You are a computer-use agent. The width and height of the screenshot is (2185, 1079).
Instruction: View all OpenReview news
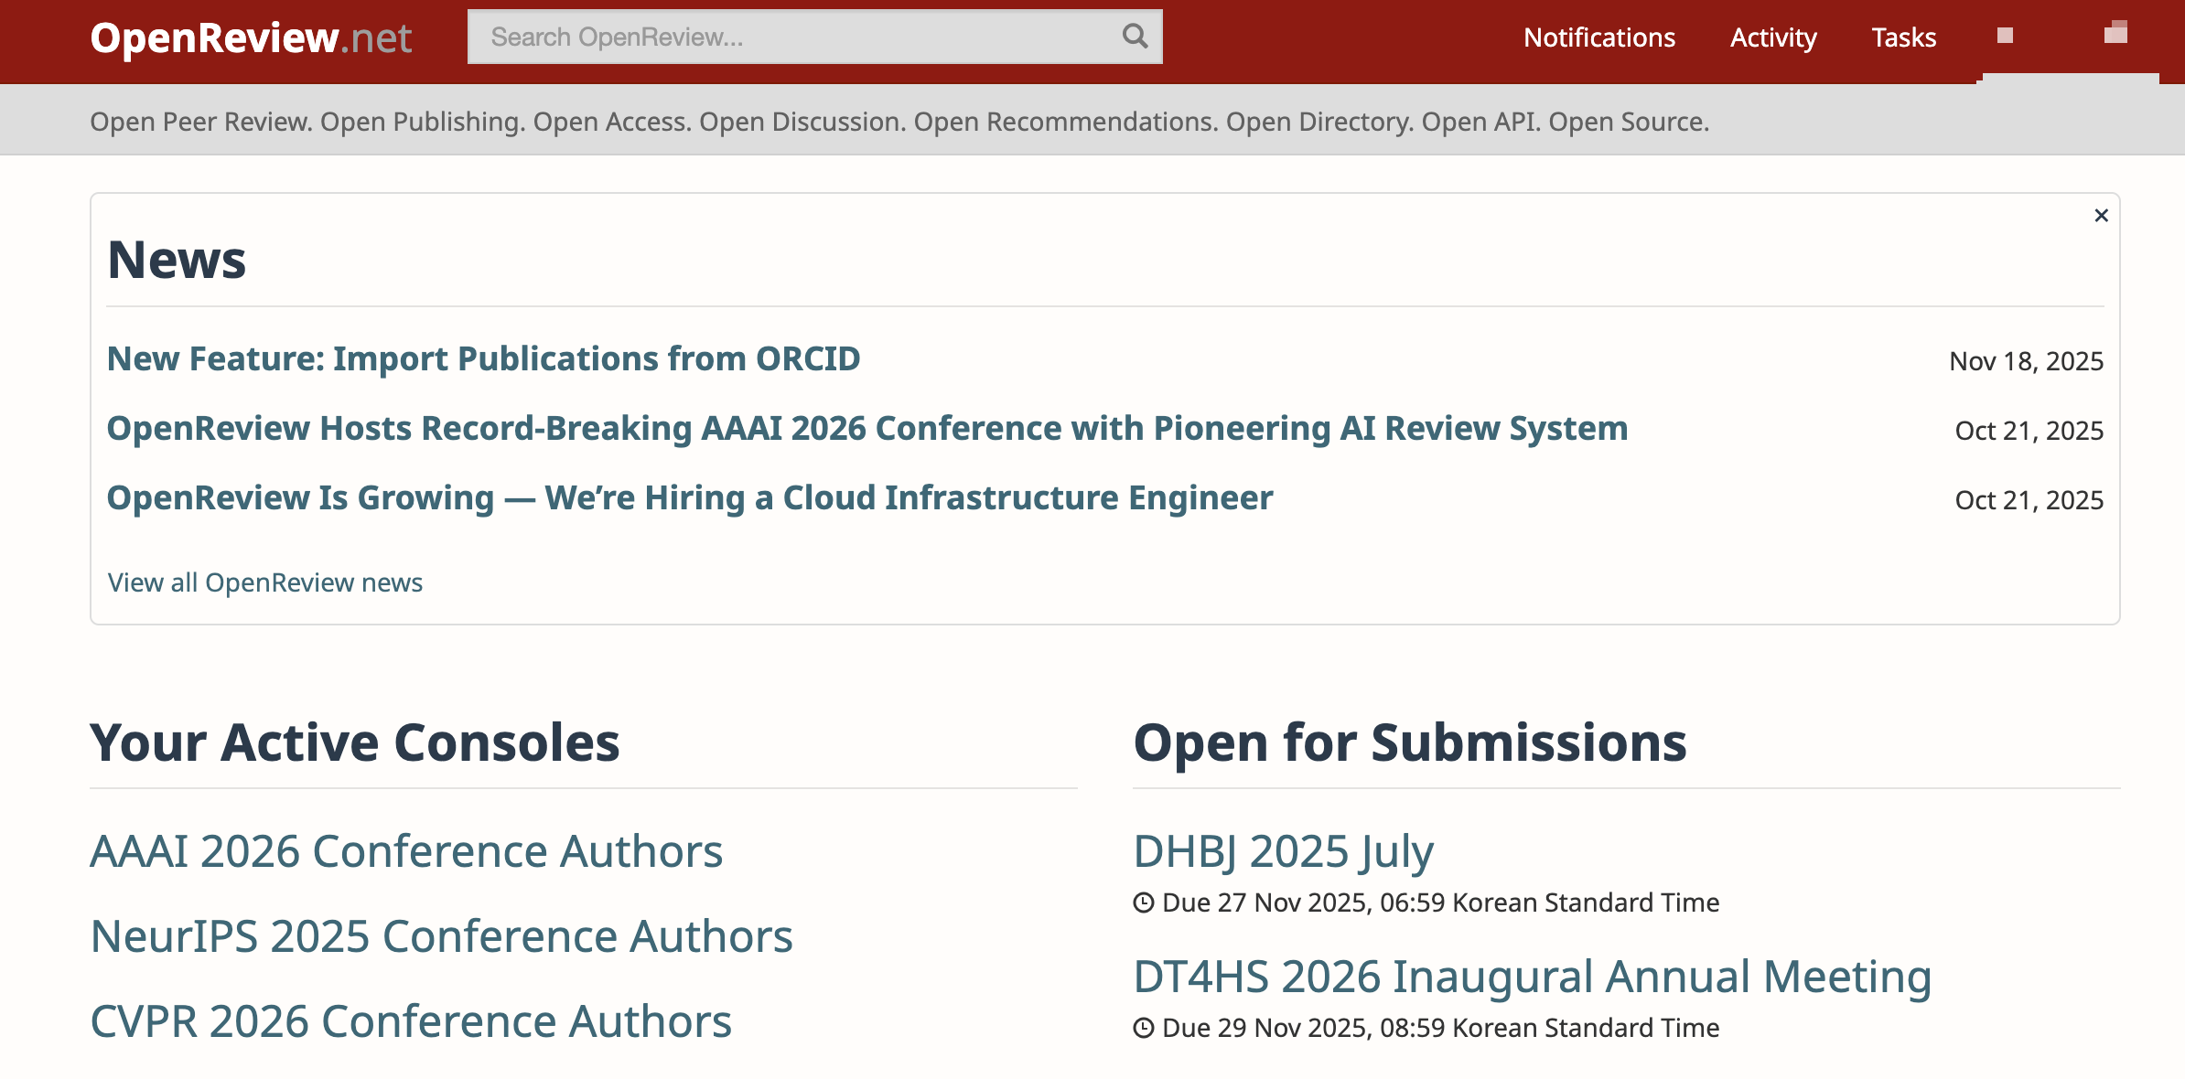[x=264, y=582]
